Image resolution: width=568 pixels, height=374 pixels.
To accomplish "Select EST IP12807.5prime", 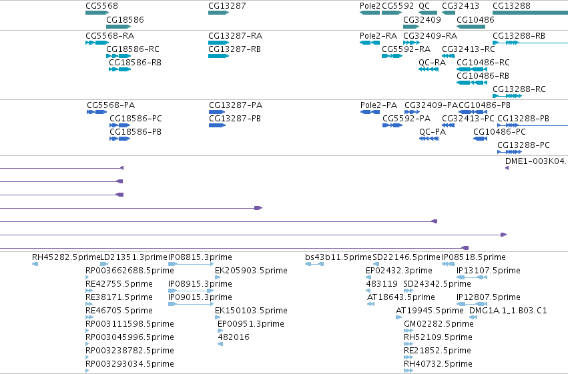I will [x=489, y=297].
